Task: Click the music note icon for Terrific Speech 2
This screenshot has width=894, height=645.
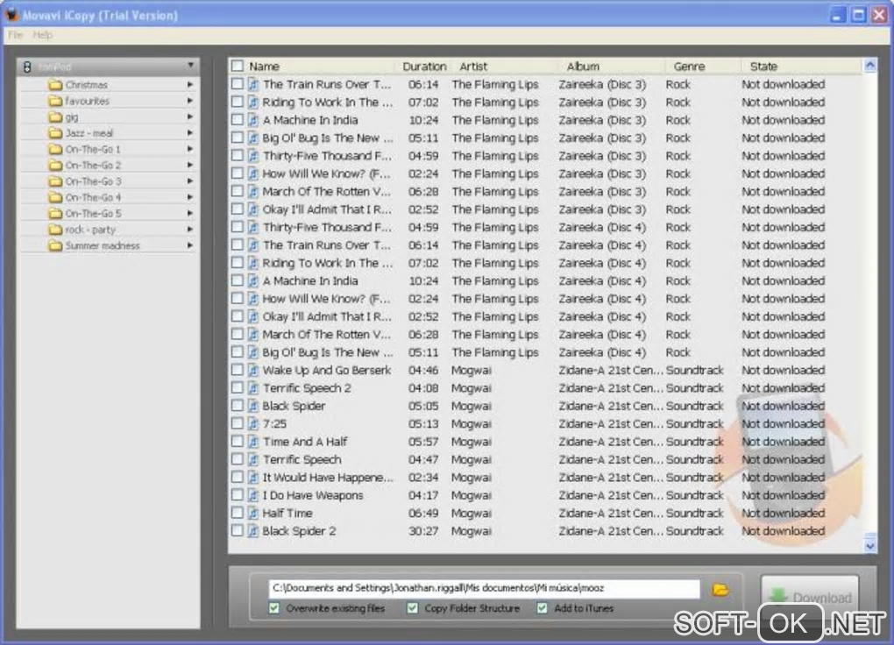Action: [x=253, y=388]
